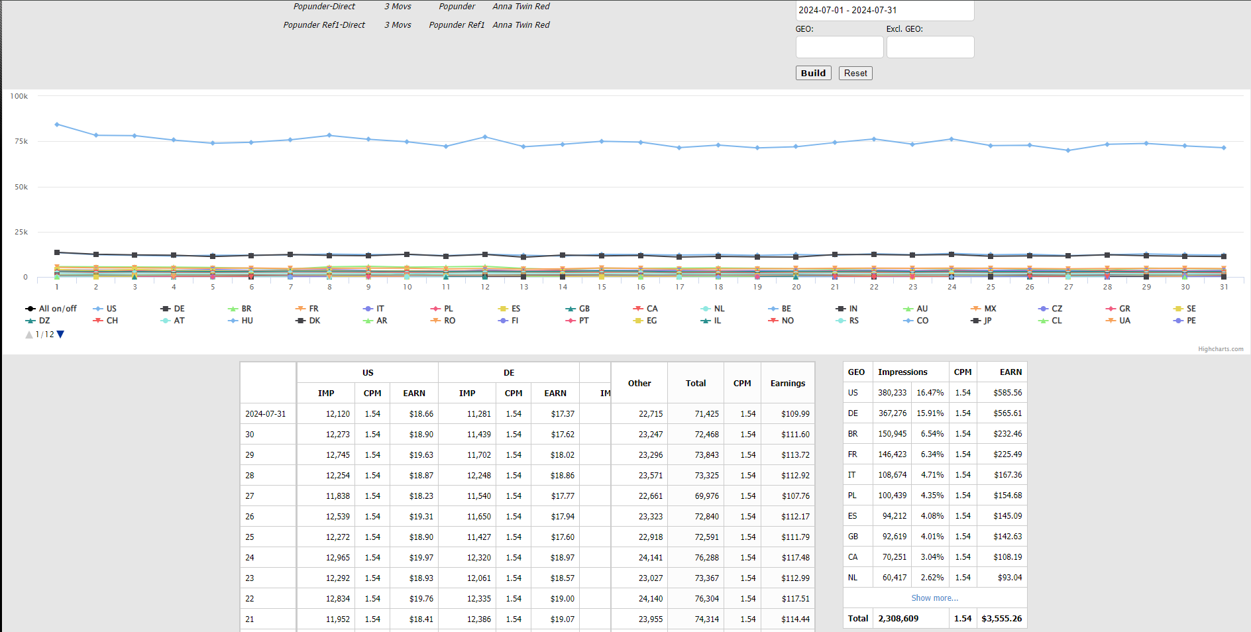The image size is (1251, 632).
Task: Open the Popunder-Direct link
Action: [x=324, y=7]
